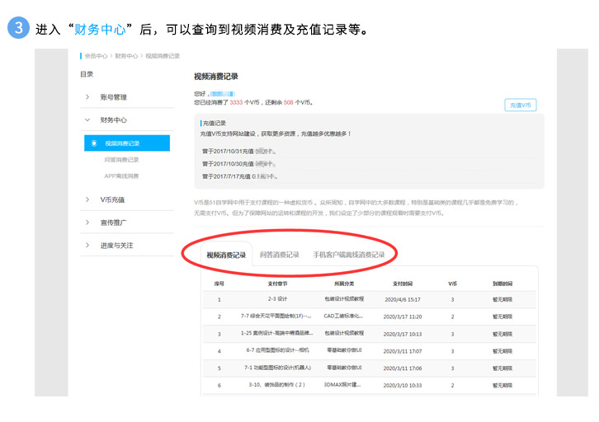Expand the 进度与关注 sidebar section
Screen dimensions: 599x422
pos(88,246)
